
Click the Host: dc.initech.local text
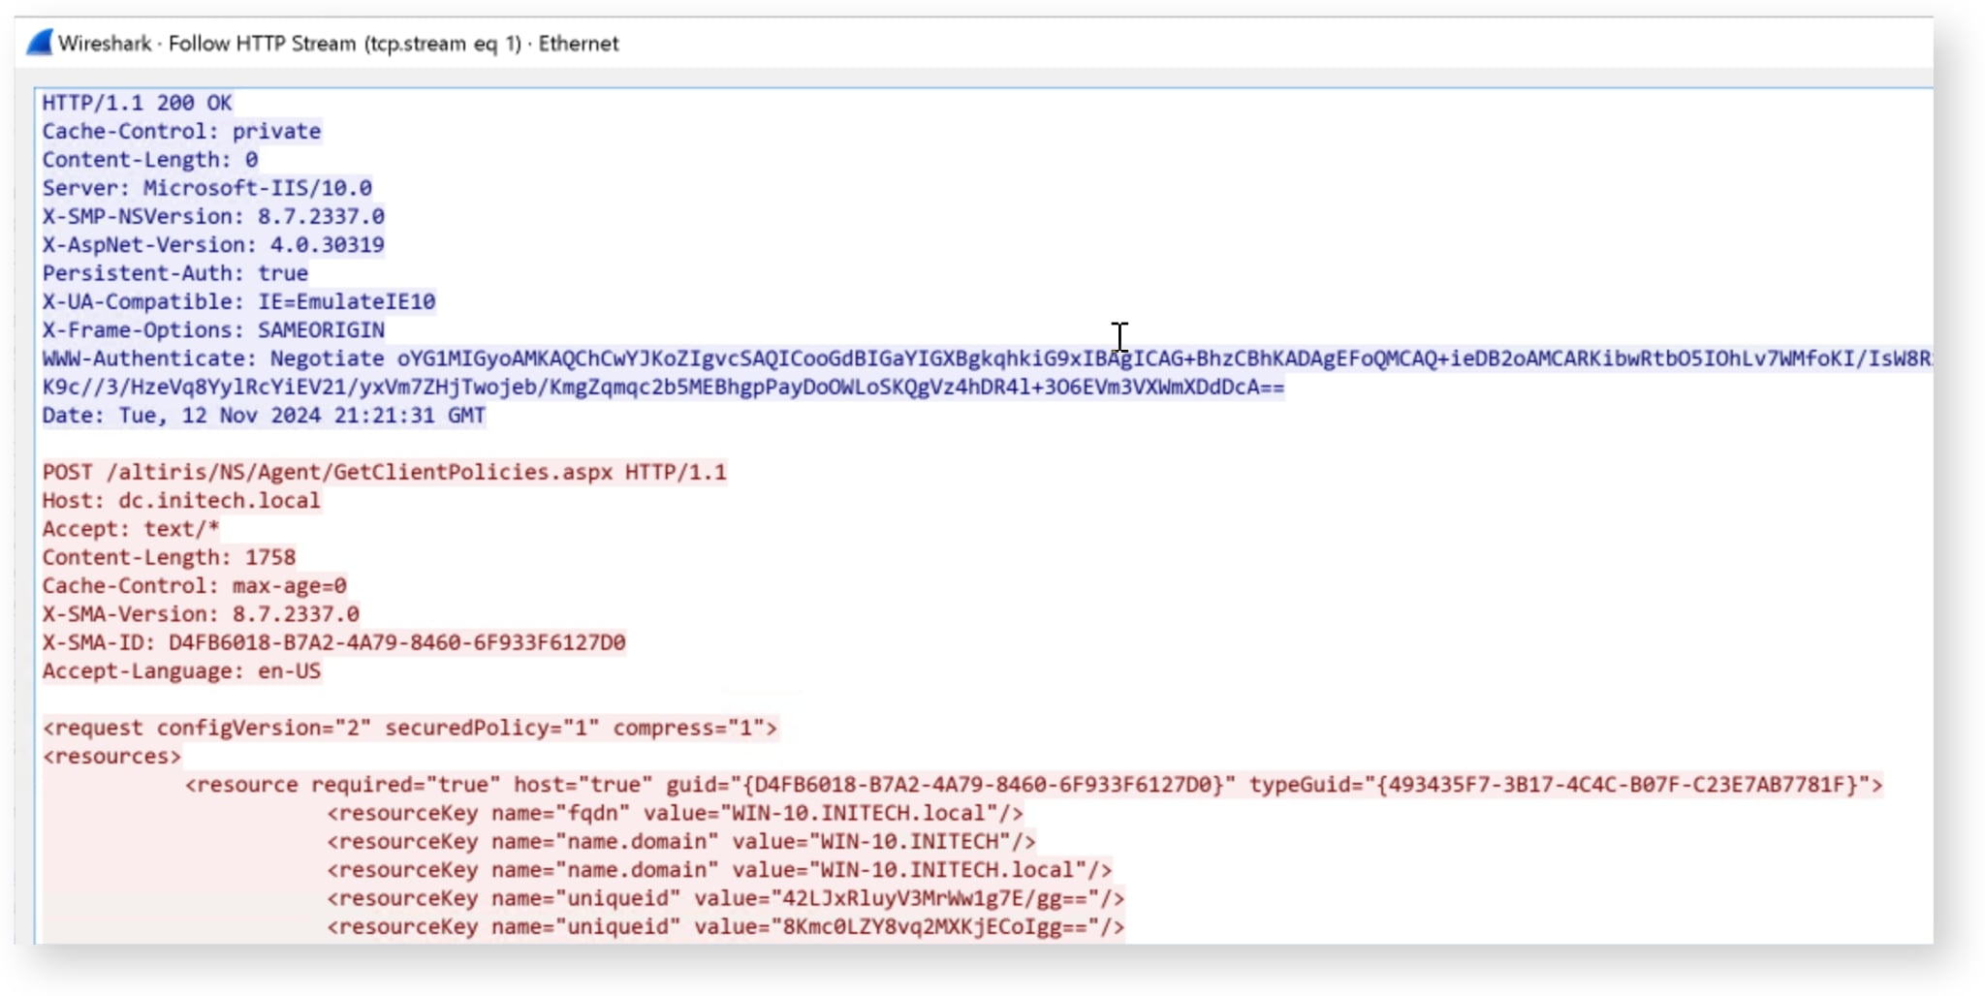point(181,500)
